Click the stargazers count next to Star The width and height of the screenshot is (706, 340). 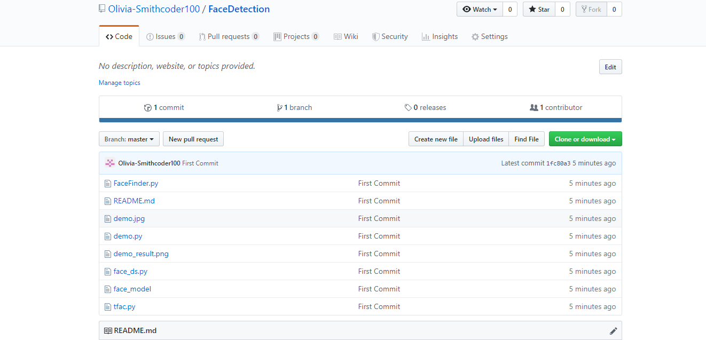click(x=562, y=9)
